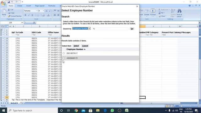This screenshot has height=113, width=201.
Task: Cut the selected cells
Action: point(11,10)
